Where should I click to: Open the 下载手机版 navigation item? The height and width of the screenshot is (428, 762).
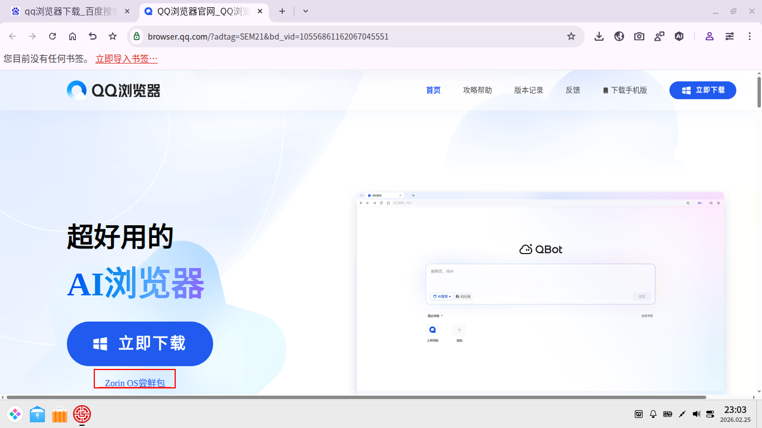point(625,90)
